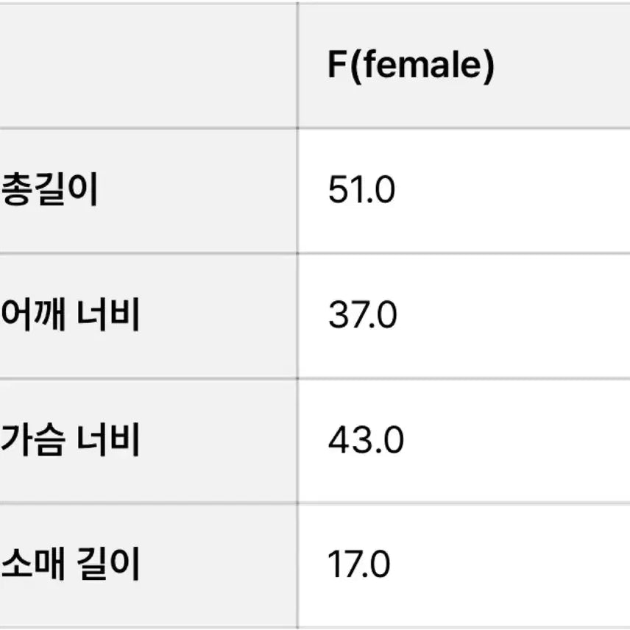Screen dimensions: 630x630
Task: Select the 37.0 shoulder width value
Action: click(x=363, y=316)
